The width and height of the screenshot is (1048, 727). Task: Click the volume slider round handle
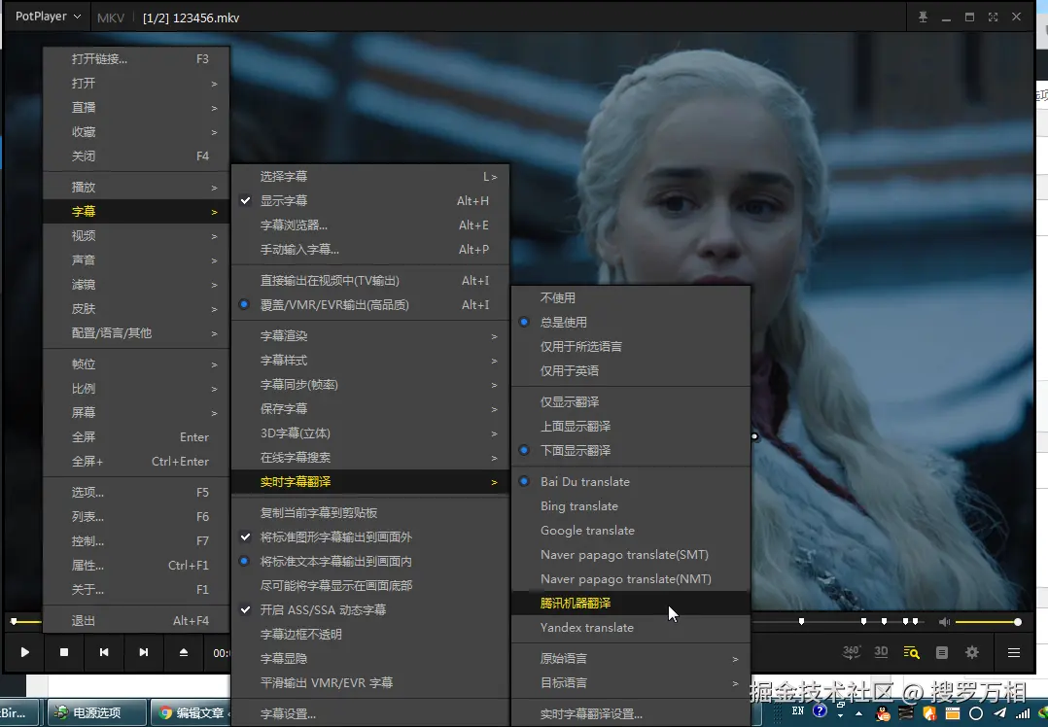(x=1017, y=622)
